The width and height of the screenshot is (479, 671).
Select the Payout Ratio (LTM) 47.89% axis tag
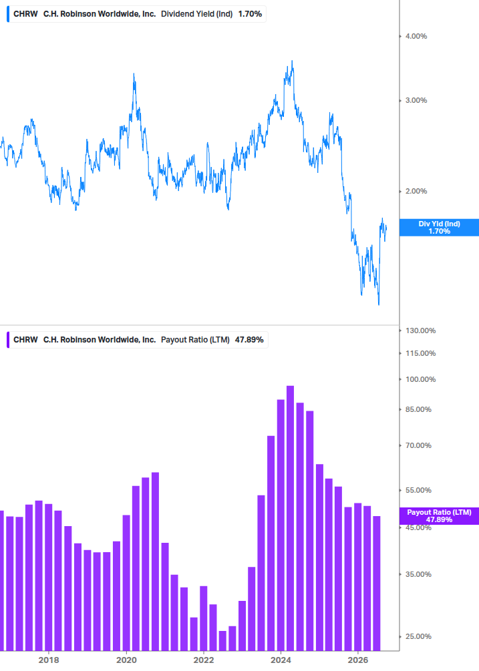point(439,516)
